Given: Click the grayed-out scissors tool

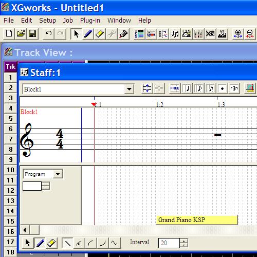Looking at the screenshot, I should coord(112,34).
